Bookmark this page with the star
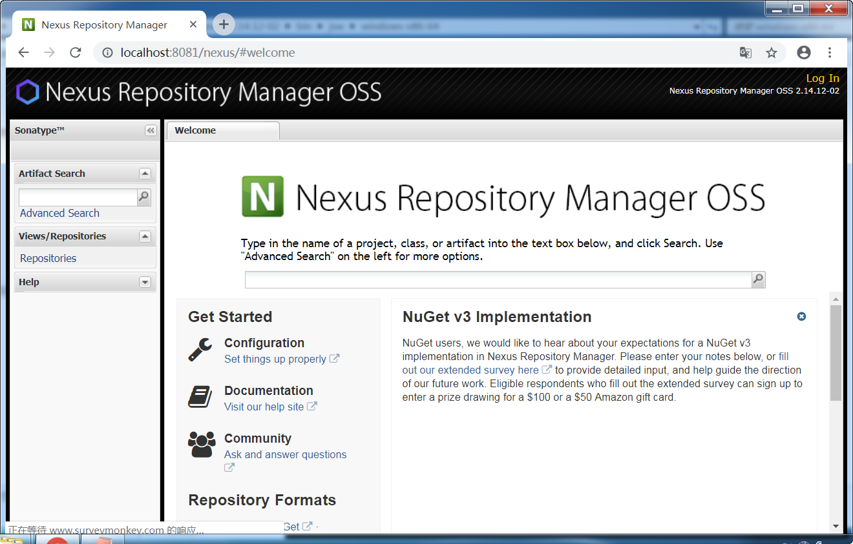Image resolution: width=853 pixels, height=544 pixels. 772,53
